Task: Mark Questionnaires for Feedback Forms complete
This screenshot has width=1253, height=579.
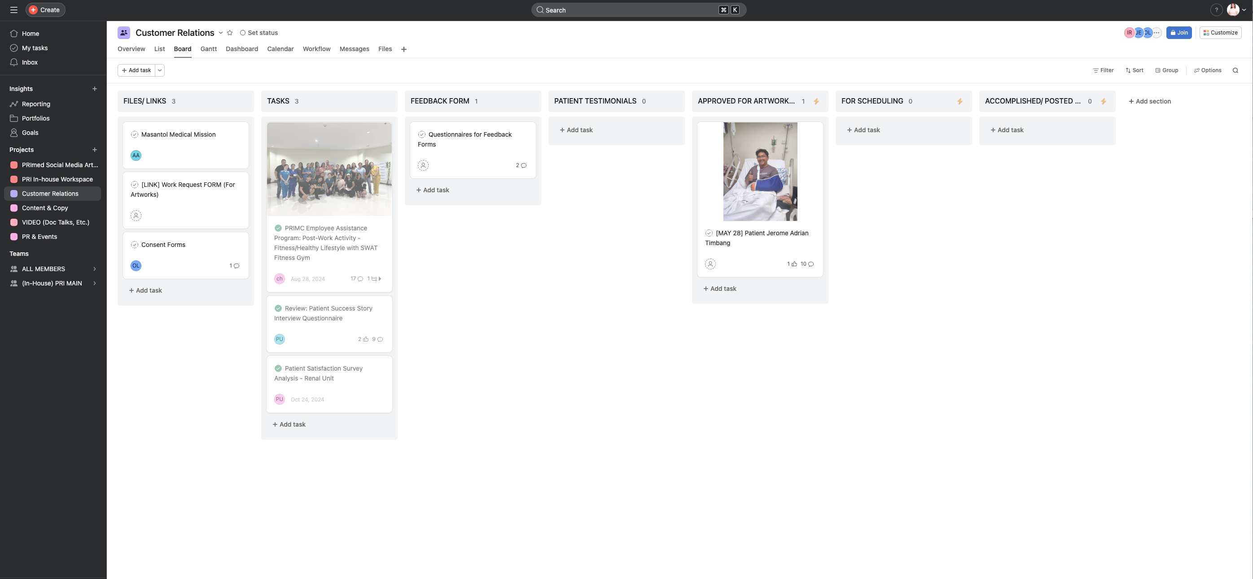Action: [x=422, y=134]
